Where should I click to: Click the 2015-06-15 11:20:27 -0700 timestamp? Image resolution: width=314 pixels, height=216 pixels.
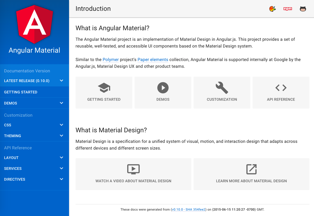coord(234,210)
